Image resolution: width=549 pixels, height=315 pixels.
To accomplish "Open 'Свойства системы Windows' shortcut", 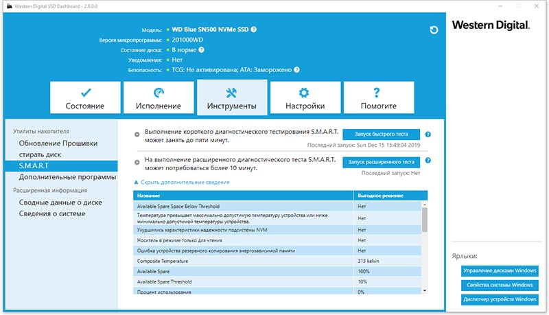I will coord(500,285).
